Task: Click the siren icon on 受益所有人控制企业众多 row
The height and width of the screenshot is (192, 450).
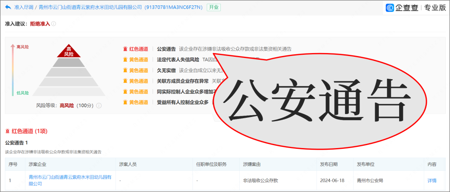Action: (125, 102)
